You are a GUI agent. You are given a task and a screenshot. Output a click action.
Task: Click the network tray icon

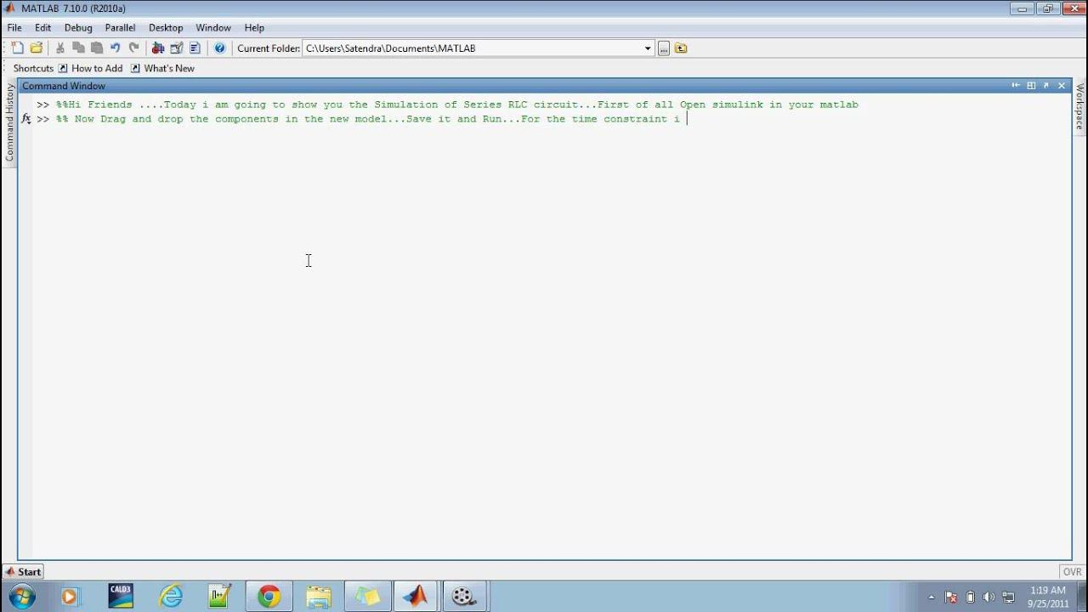(x=1008, y=597)
